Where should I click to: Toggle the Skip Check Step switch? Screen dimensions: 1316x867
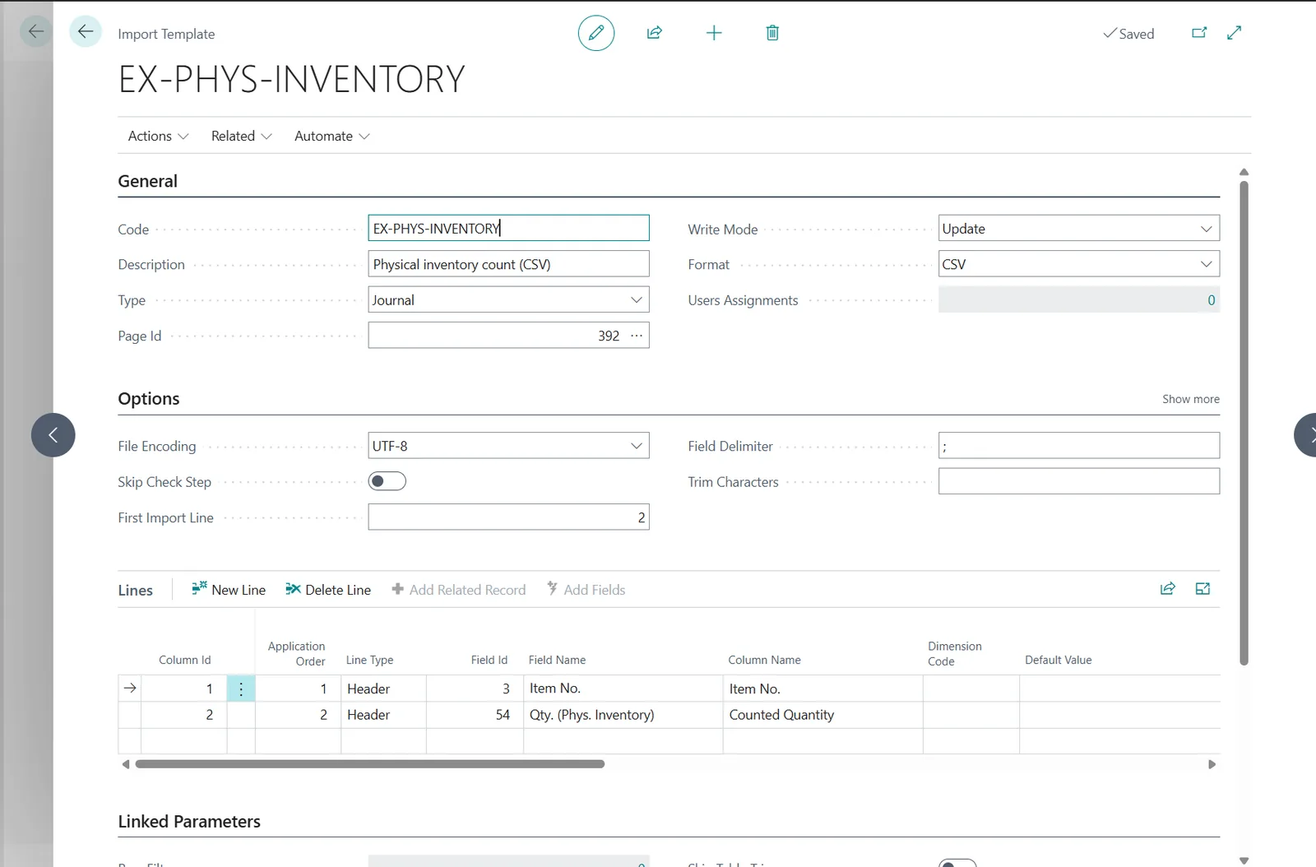tap(387, 481)
